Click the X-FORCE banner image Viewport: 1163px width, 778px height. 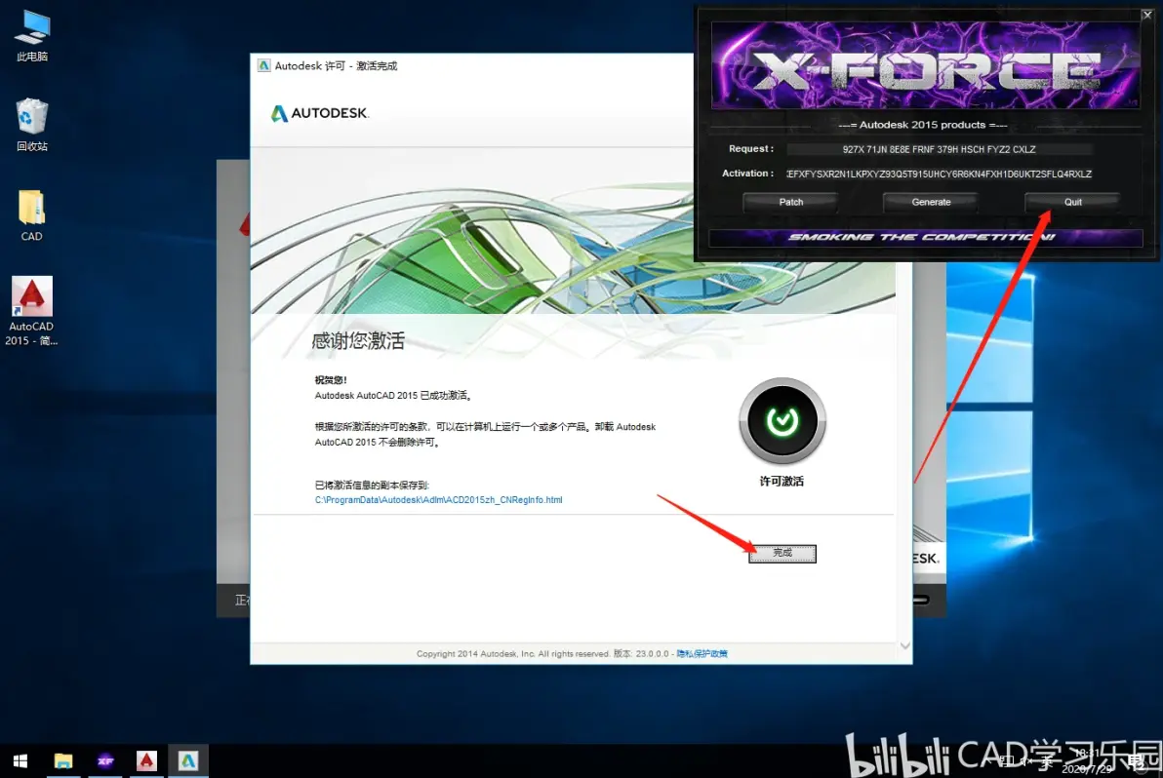[925, 66]
